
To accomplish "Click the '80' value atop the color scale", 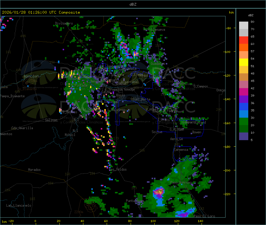I will [x=252, y=22].
